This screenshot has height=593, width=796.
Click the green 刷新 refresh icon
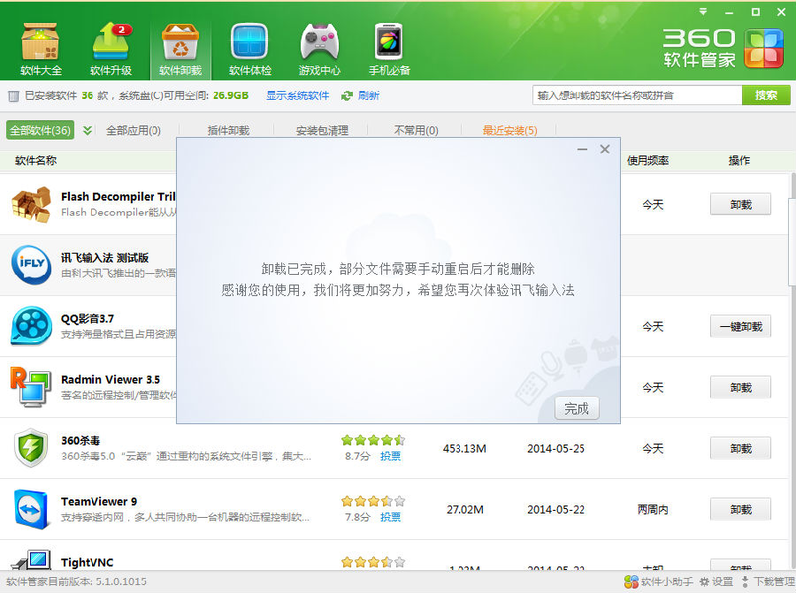click(347, 95)
